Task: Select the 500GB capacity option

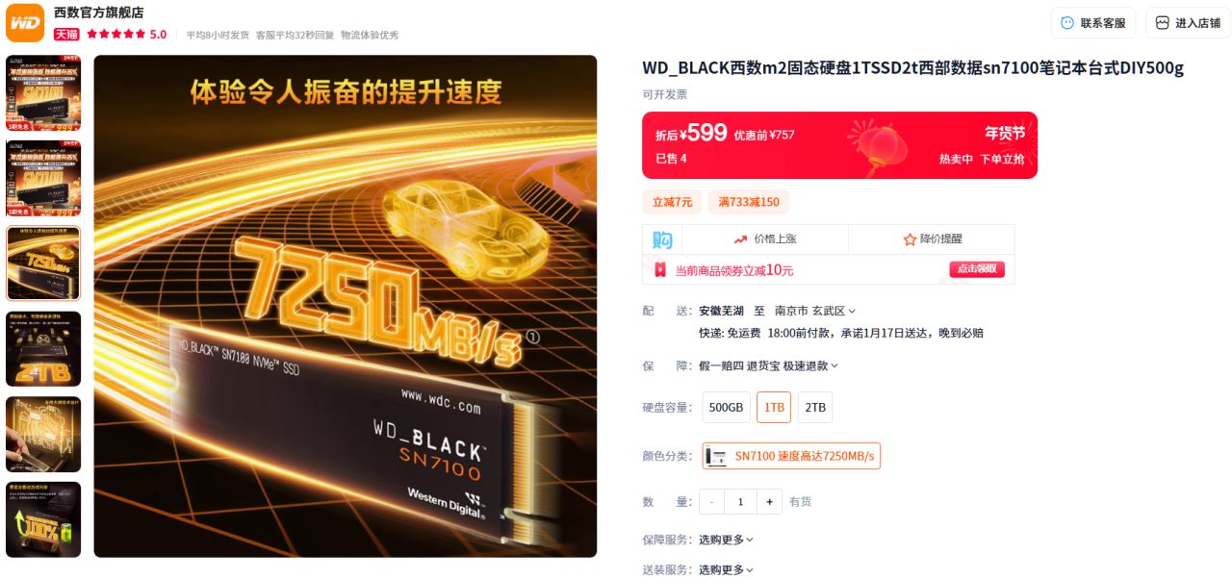Action: pyautogui.click(x=727, y=407)
